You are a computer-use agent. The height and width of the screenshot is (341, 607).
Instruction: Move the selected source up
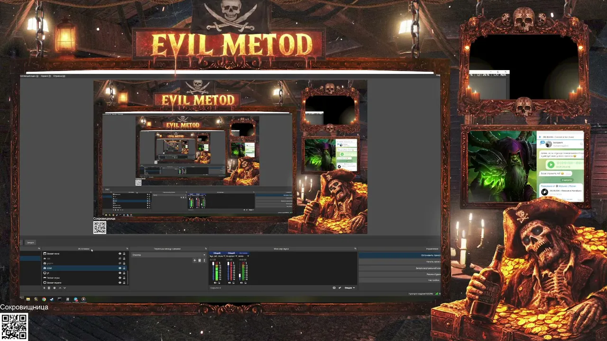[60, 288]
